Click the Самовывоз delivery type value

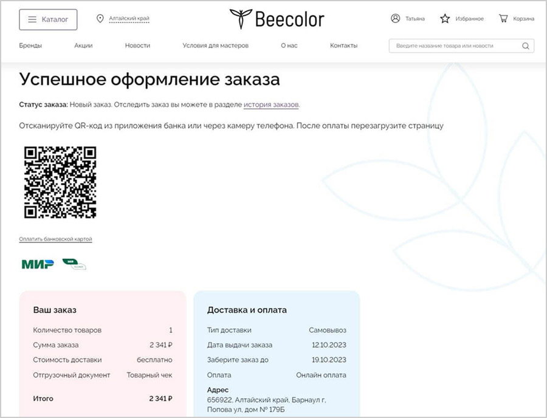pyautogui.click(x=328, y=330)
